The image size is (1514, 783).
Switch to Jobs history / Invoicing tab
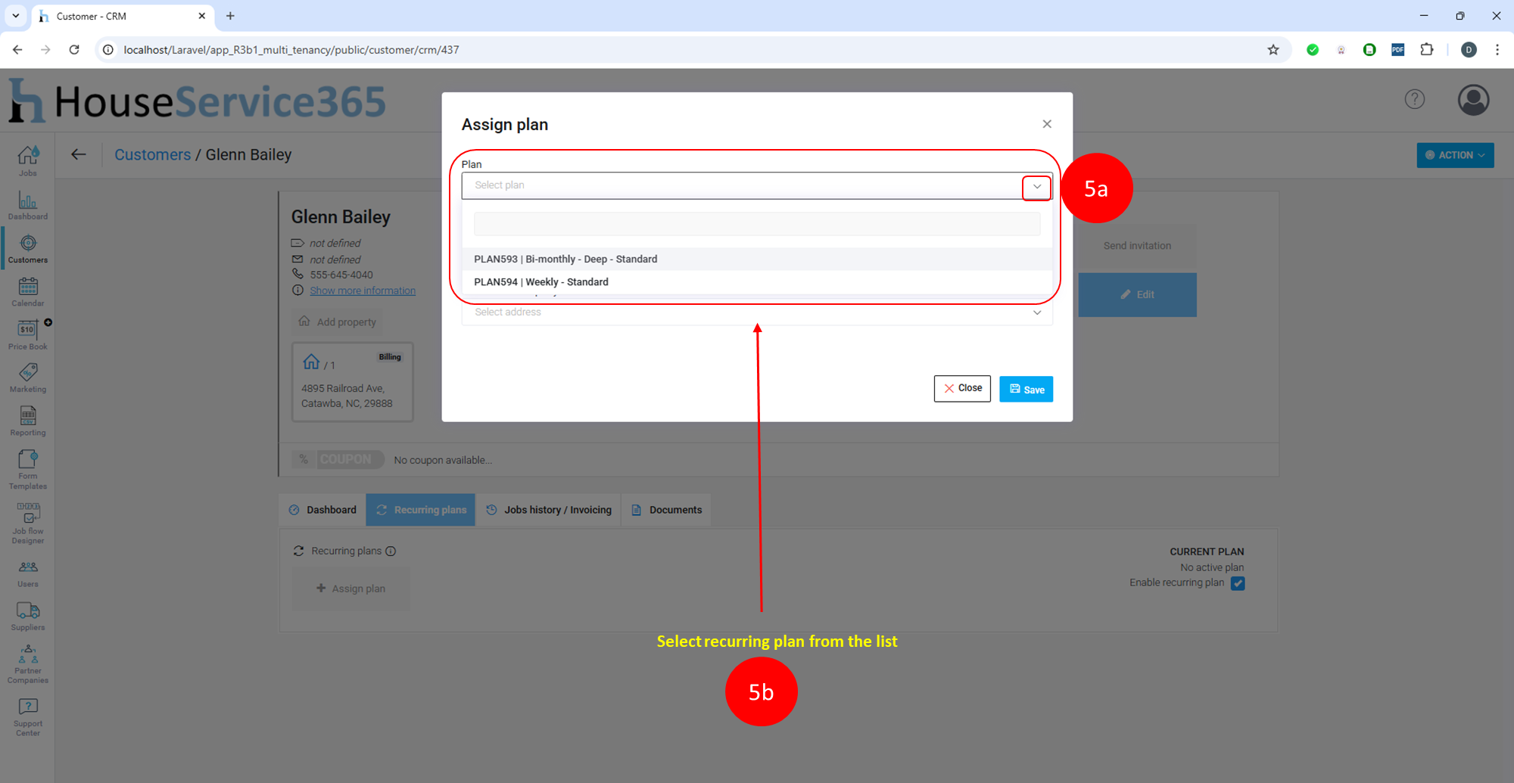point(549,510)
